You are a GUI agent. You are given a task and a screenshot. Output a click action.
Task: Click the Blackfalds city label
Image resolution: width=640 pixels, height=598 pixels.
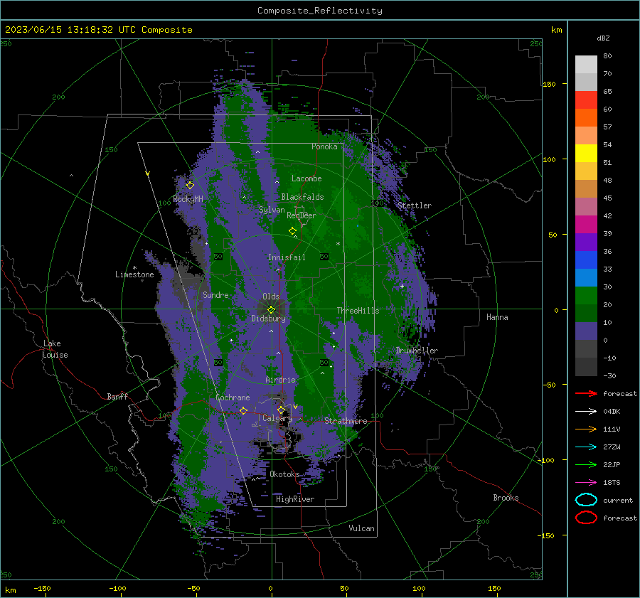pyautogui.click(x=302, y=197)
